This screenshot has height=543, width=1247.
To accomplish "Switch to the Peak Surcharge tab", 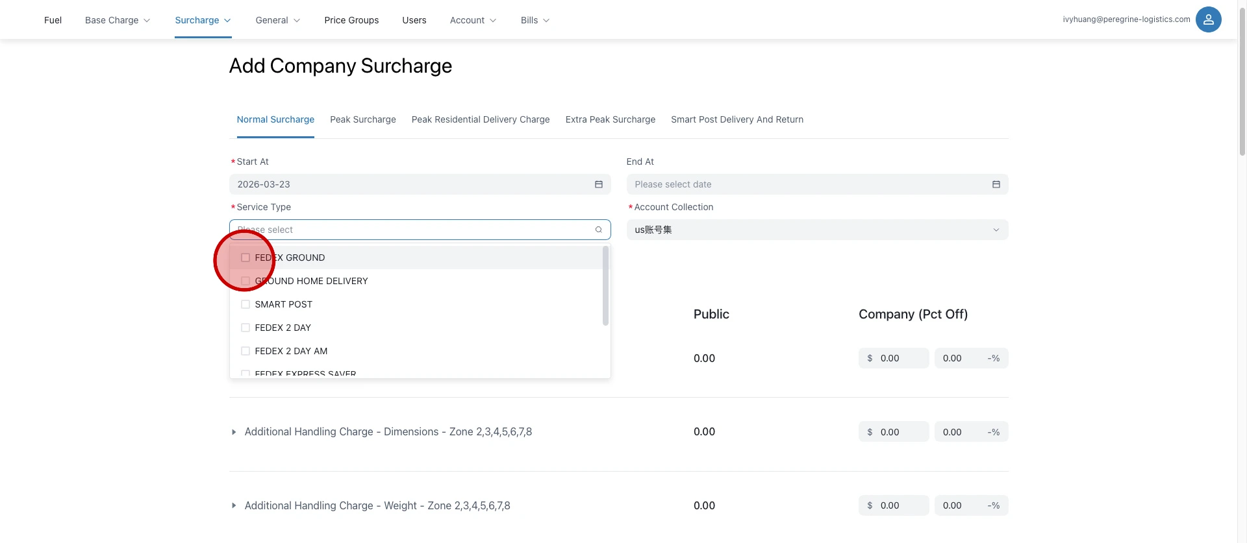I will 362,119.
